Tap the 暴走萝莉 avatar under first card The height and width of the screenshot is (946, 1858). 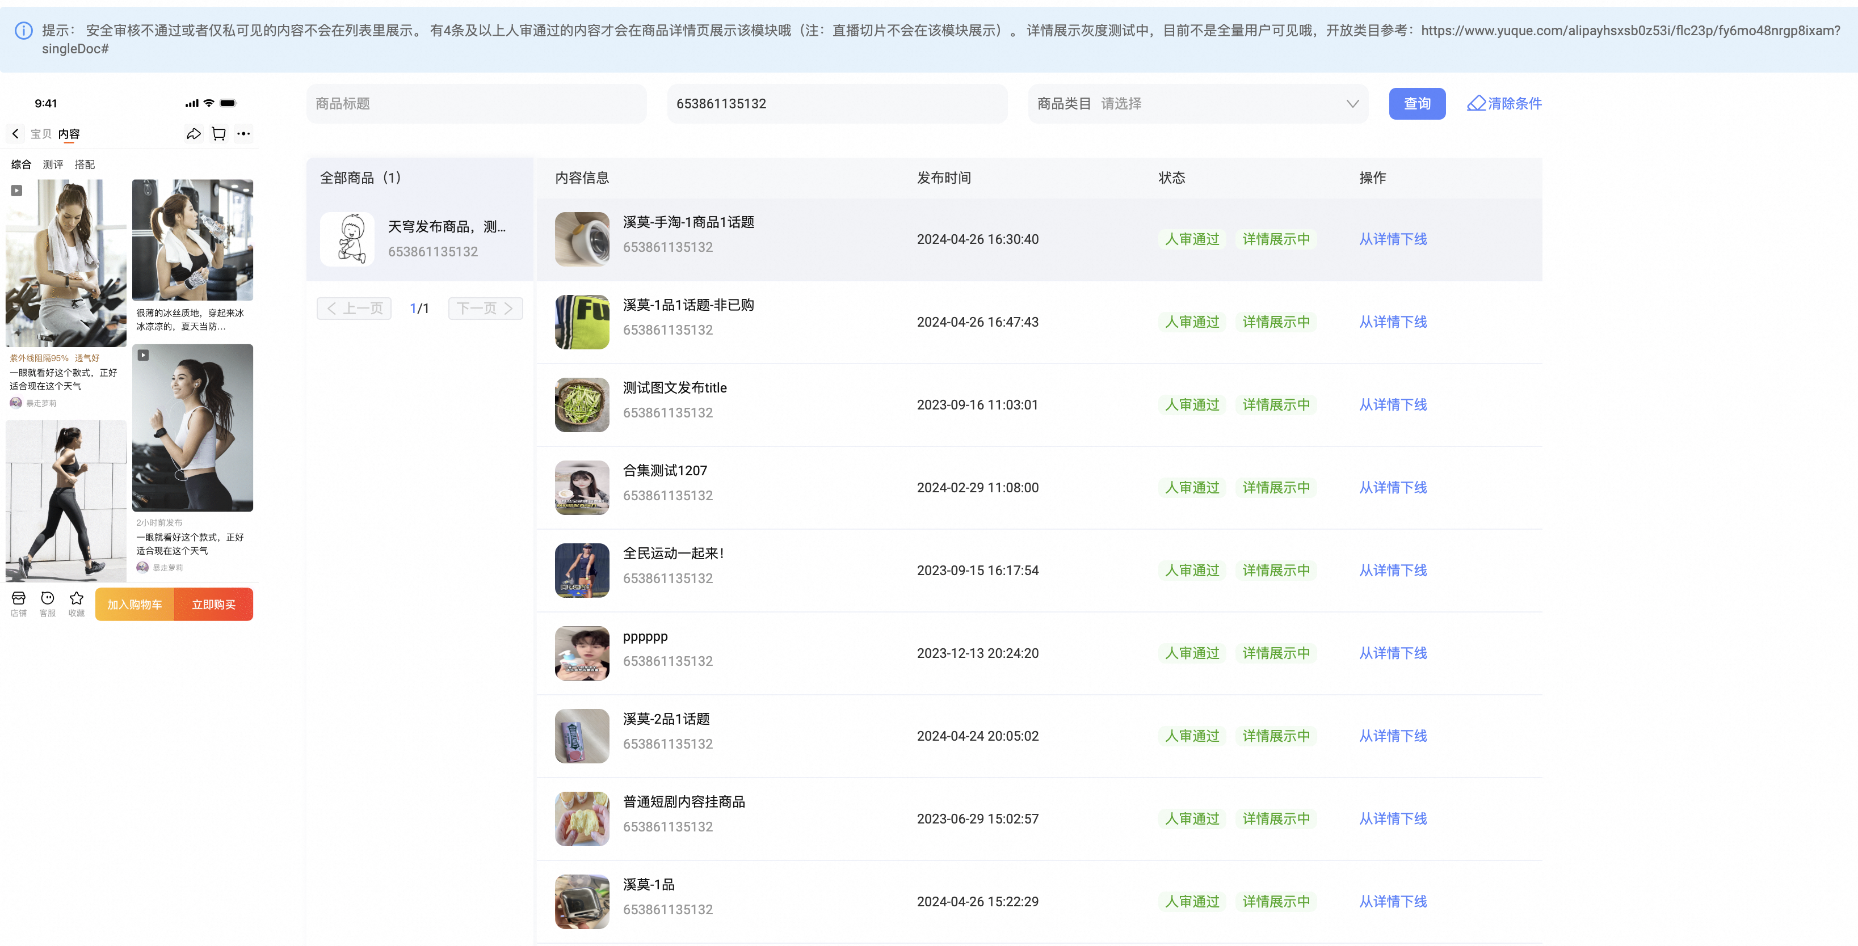pos(16,402)
